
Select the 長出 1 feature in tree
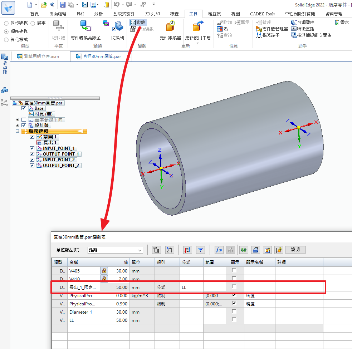48,143
